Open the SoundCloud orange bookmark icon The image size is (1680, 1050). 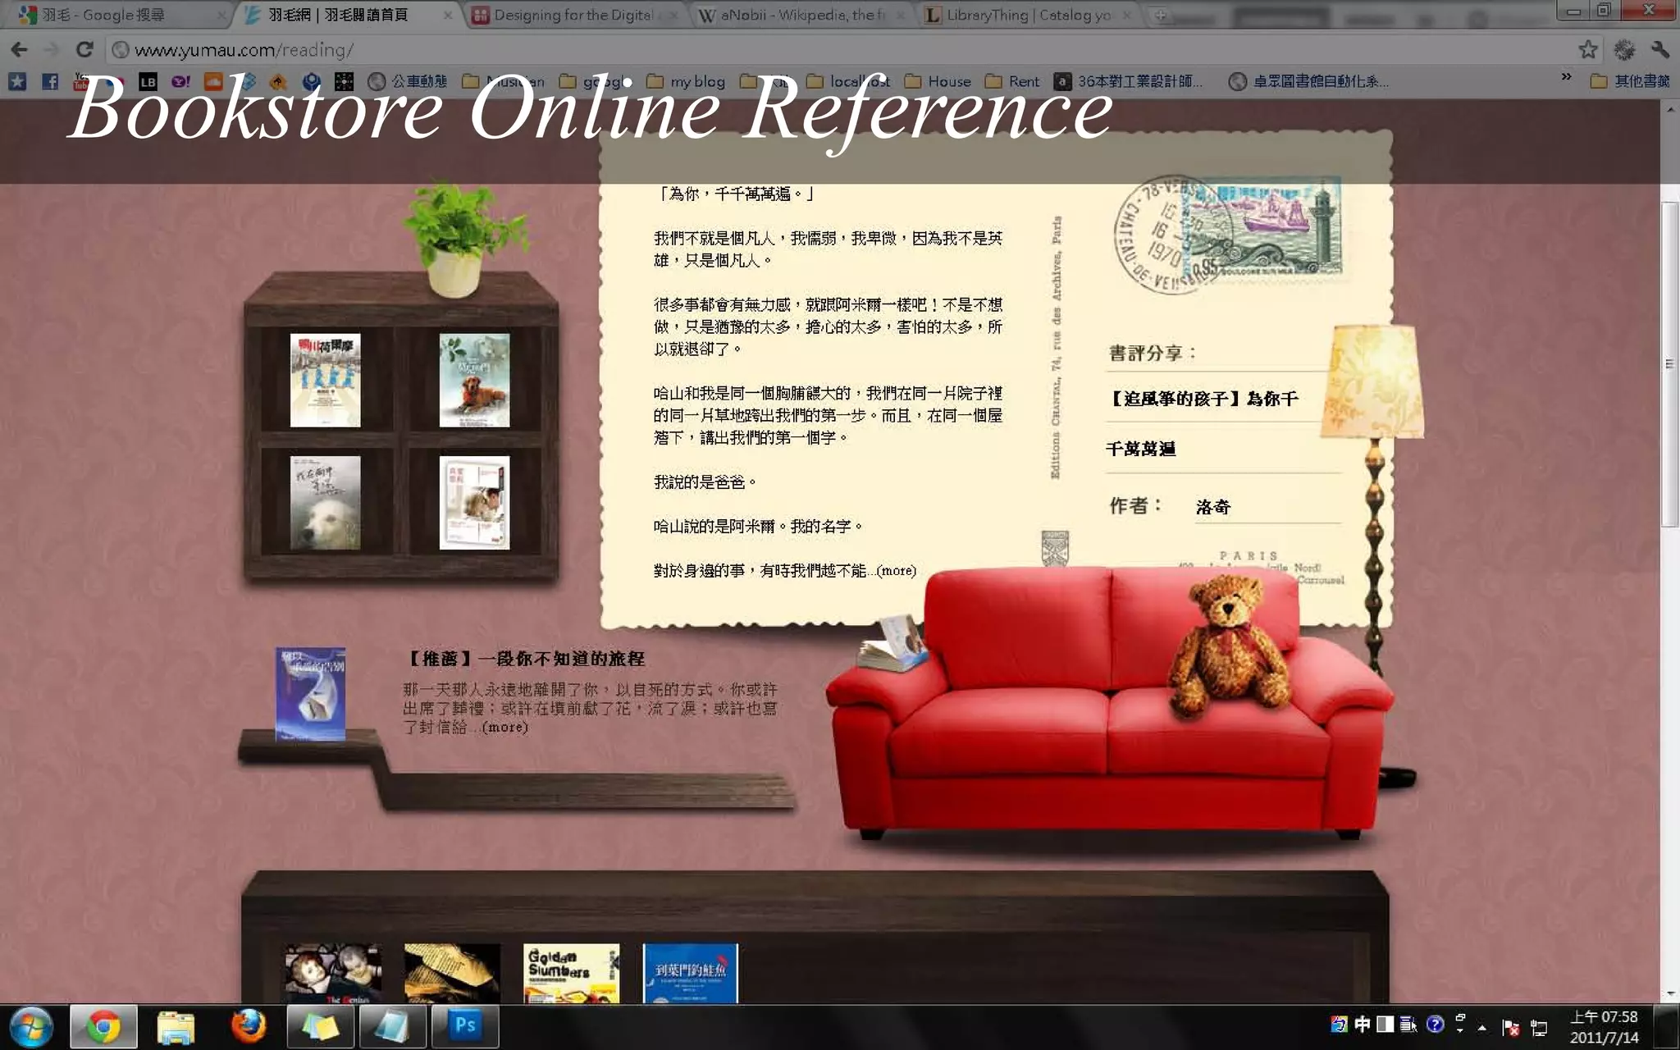(x=213, y=81)
